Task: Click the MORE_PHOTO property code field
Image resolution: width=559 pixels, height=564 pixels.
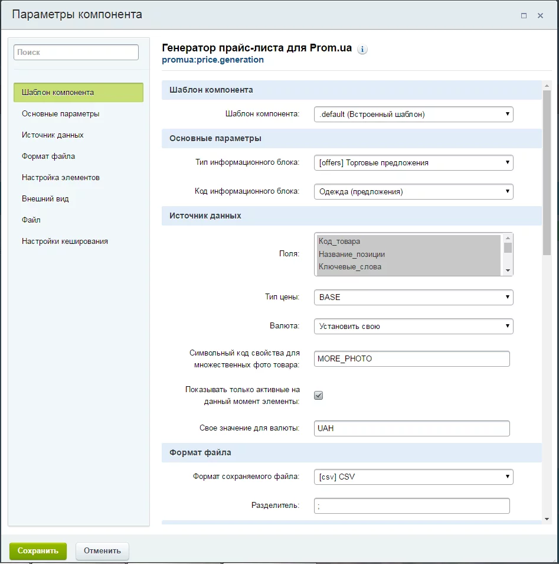Action: click(411, 358)
